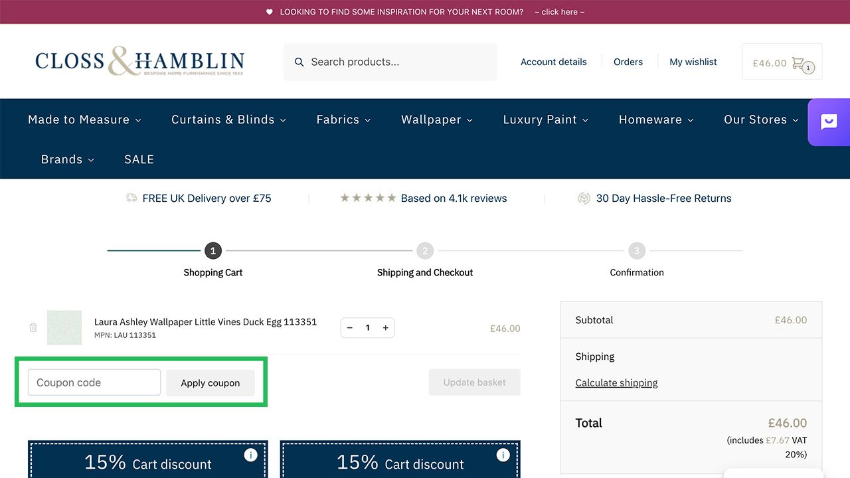Click 'Based on 4.1k reviews' text
The image size is (850, 478).
[x=454, y=198]
